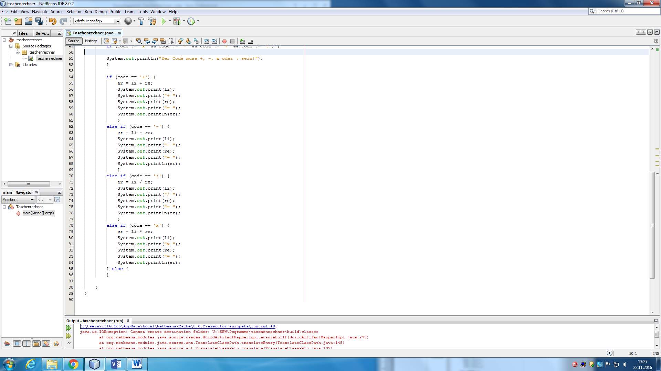Click the Debug Project icon
The width and height of the screenshot is (661, 371).
[x=177, y=21]
